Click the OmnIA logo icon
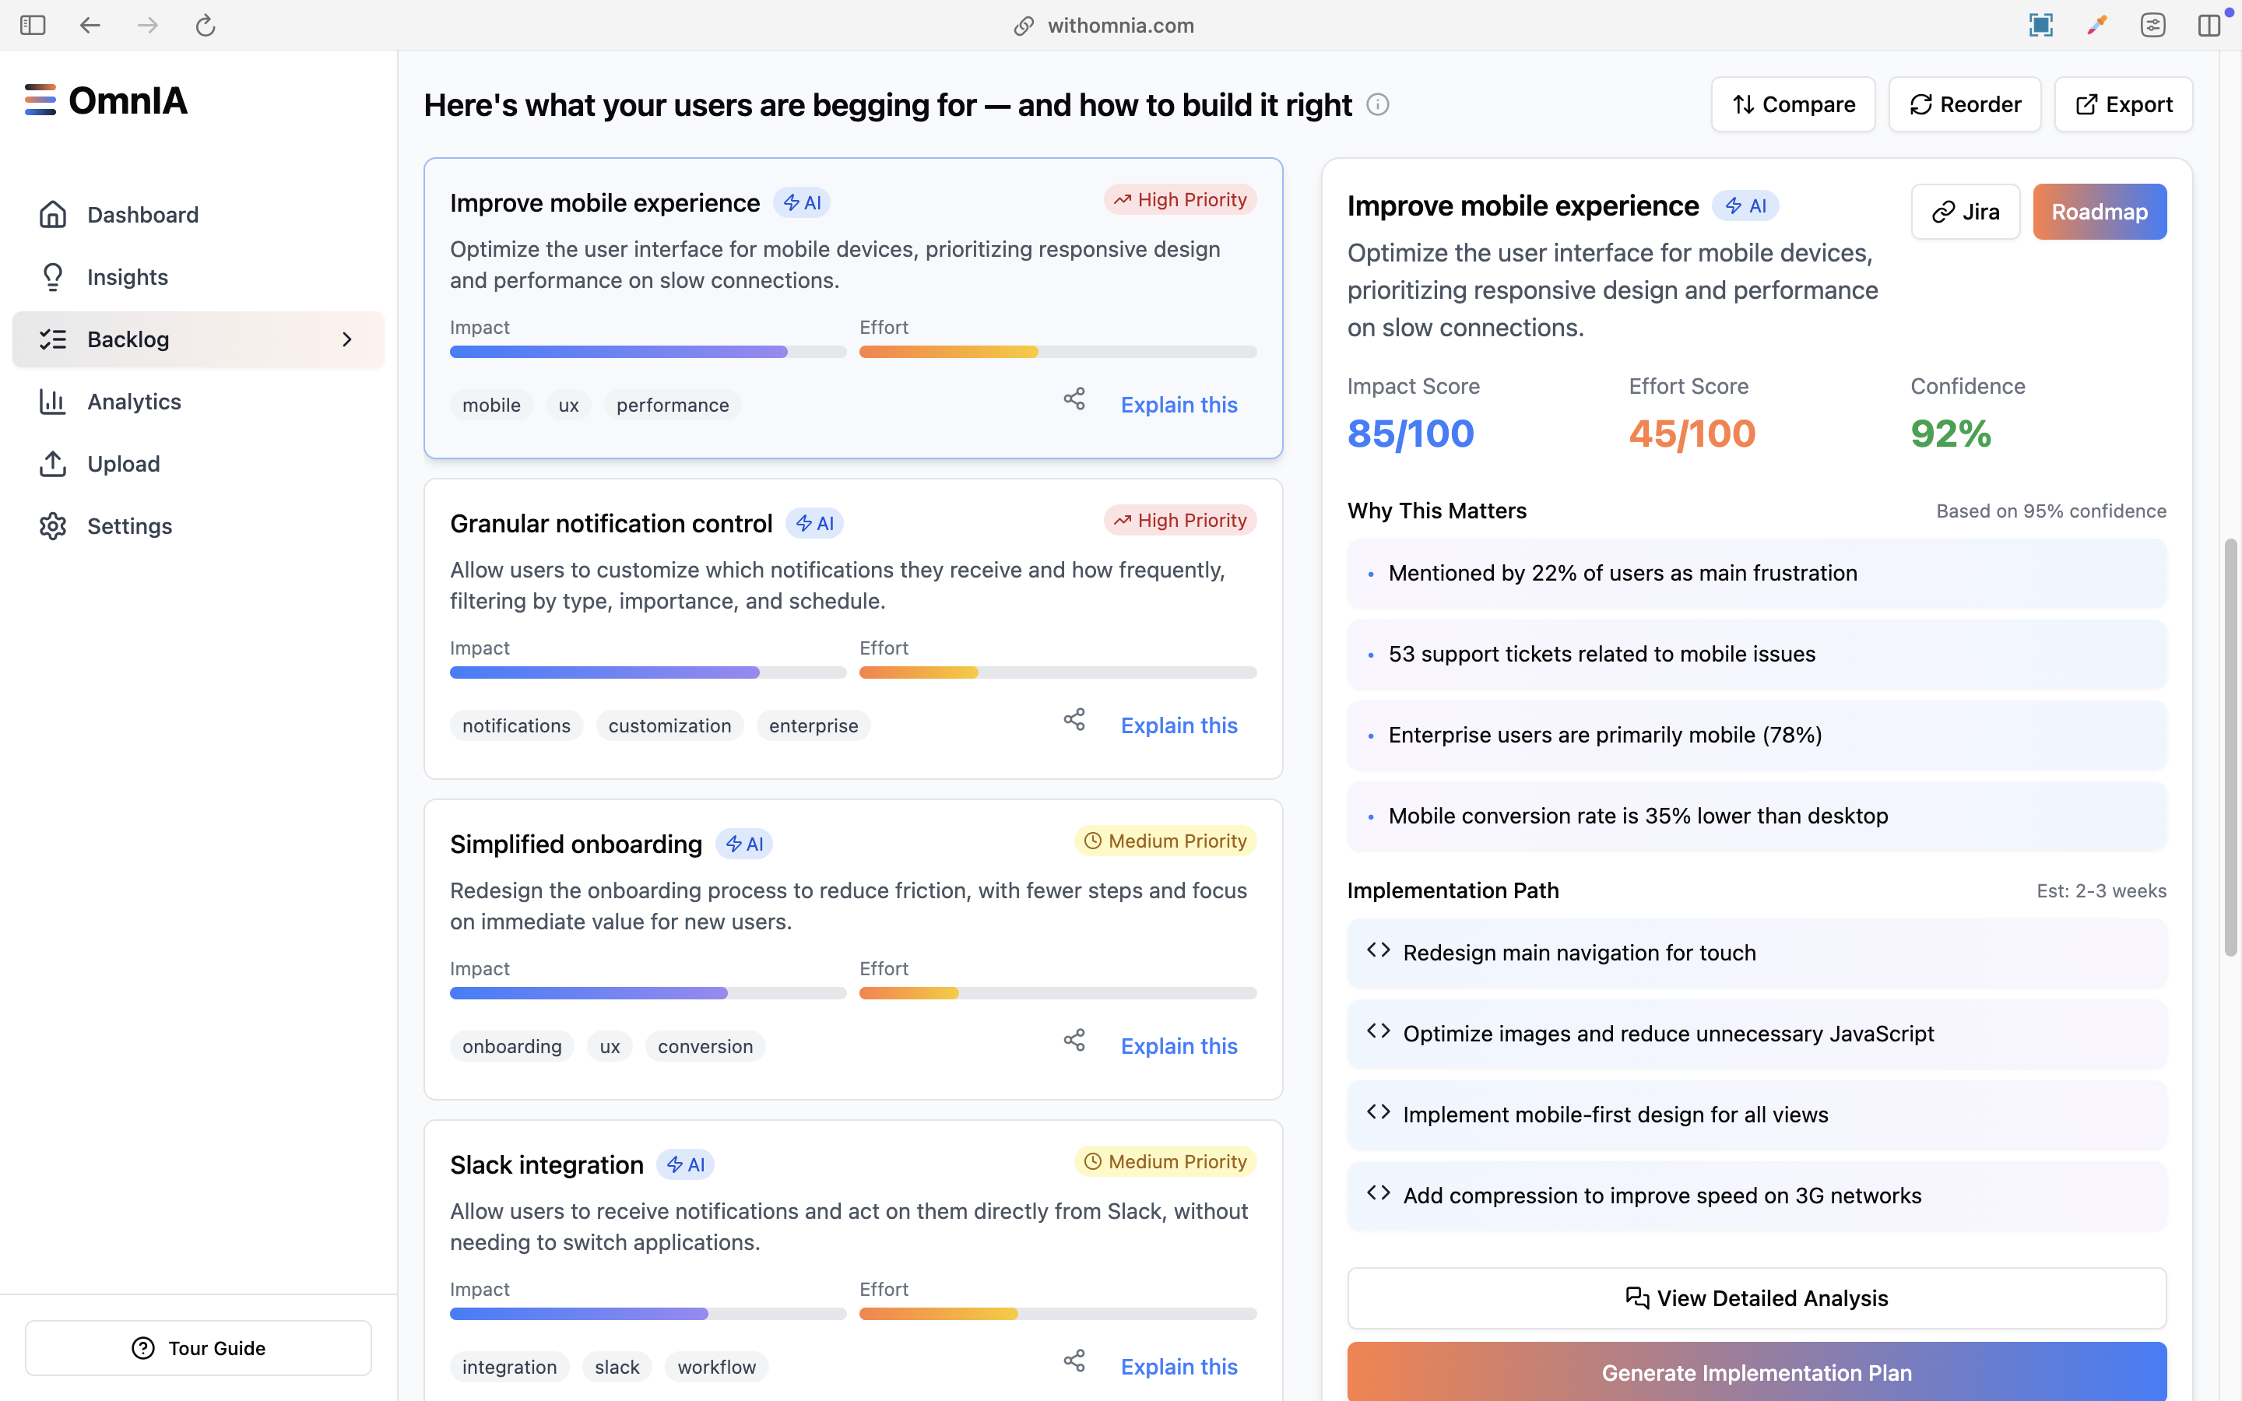The width and height of the screenshot is (2242, 1401). [x=40, y=100]
